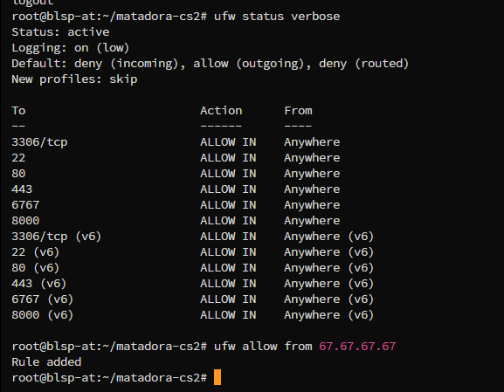Click the 6767 port entry without v6
Viewport: 504px width, 392px height.
coord(25,205)
